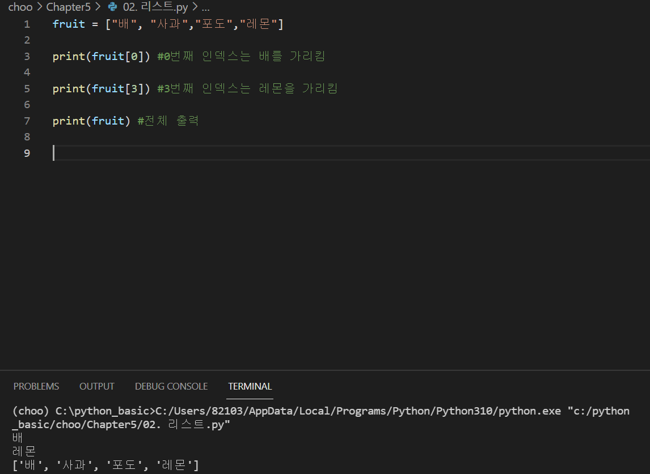Click the string "포도" in the list
This screenshot has height=474, width=650.
pos(213,24)
